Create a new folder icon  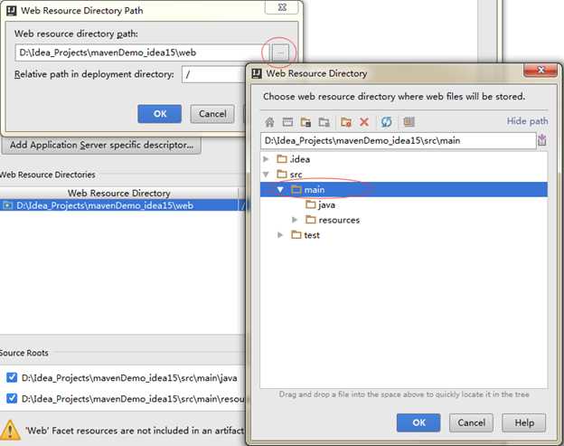(346, 122)
